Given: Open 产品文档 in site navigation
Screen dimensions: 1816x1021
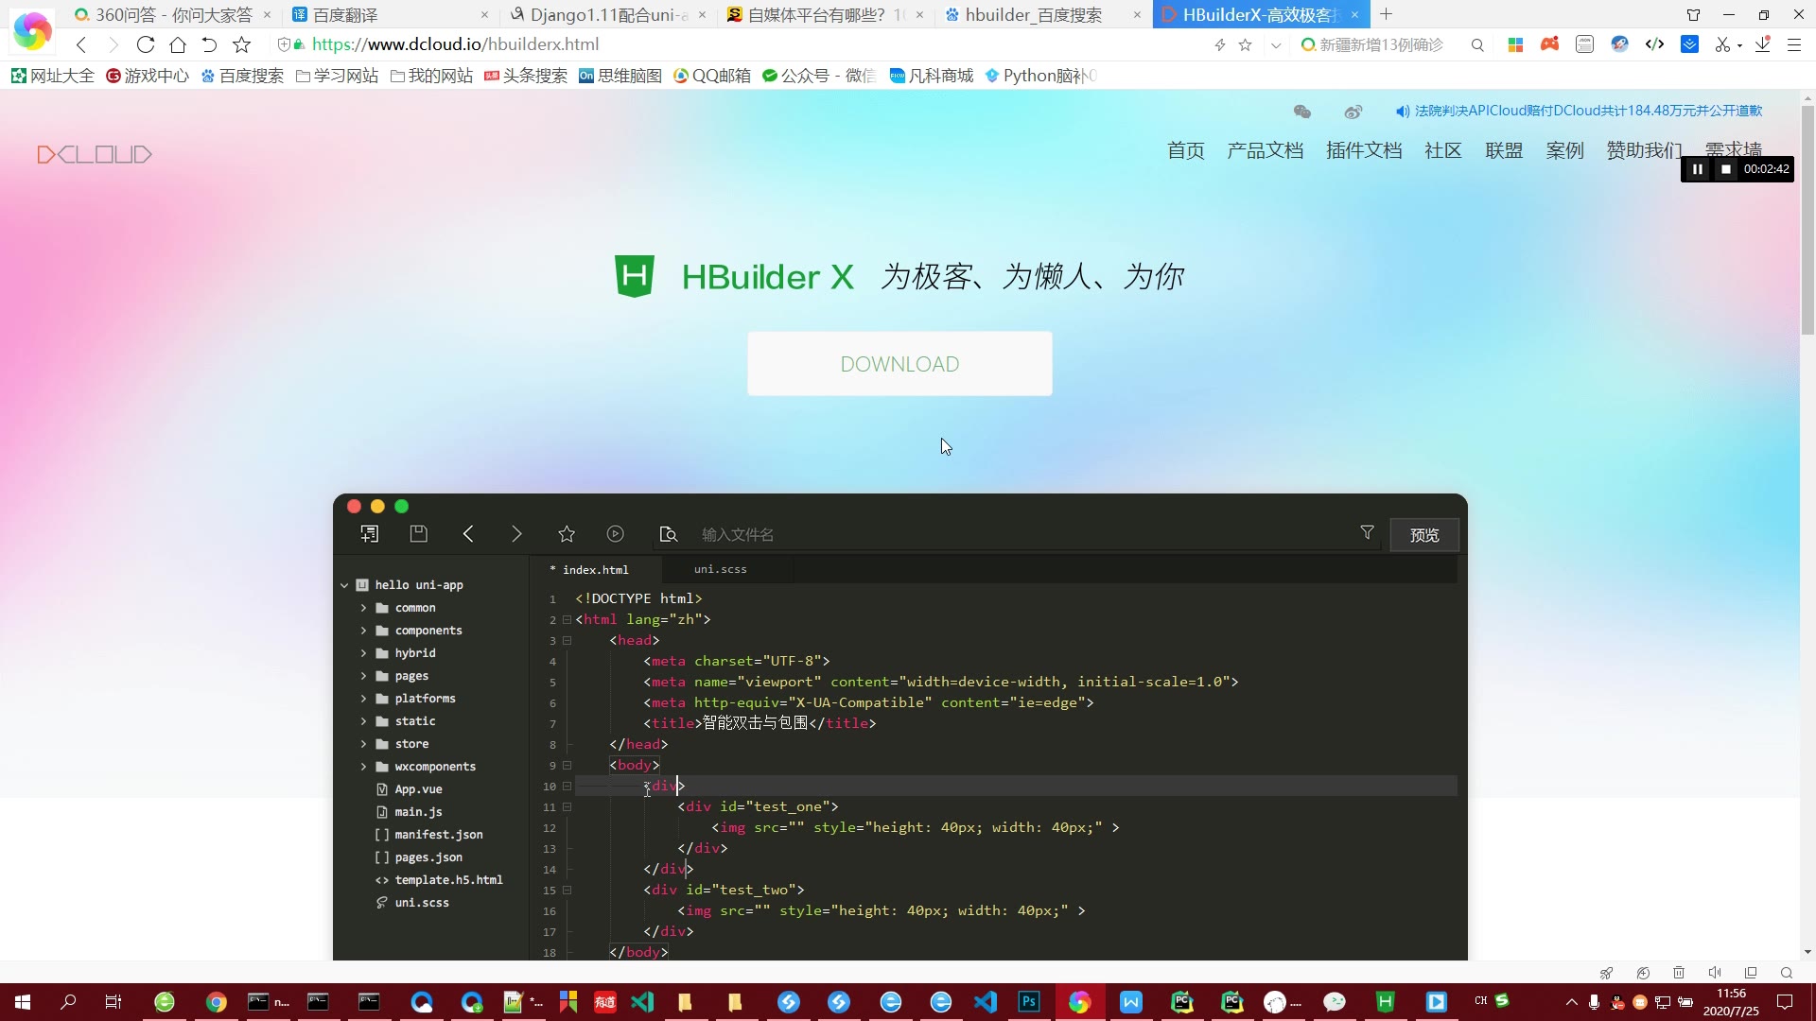Looking at the screenshot, I should click(x=1265, y=150).
